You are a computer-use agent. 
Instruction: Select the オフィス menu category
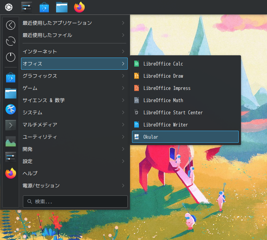coord(74,64)
